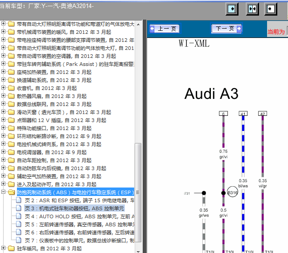Expand the 数据总线联网 folder node
The image size is (288, 253).
coord(3,104)
